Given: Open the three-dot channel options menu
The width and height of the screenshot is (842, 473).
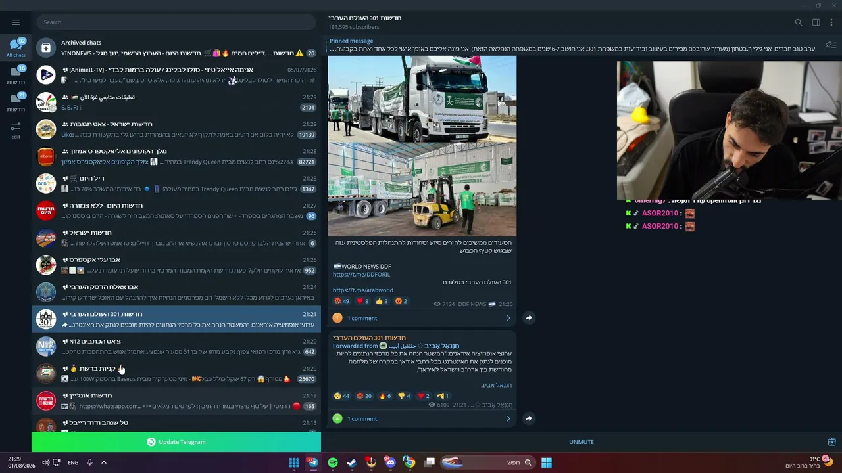Looking at the screenshot, I should point(831,22).
